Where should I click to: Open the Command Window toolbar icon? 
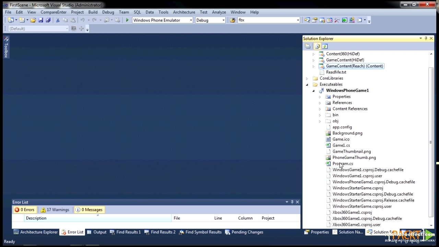[359, 20]
